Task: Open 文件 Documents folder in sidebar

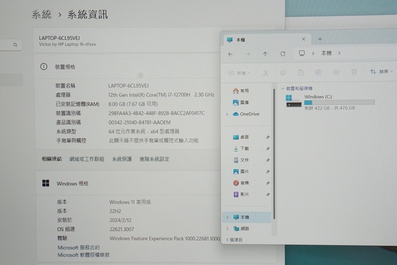Action: [241, 160]
